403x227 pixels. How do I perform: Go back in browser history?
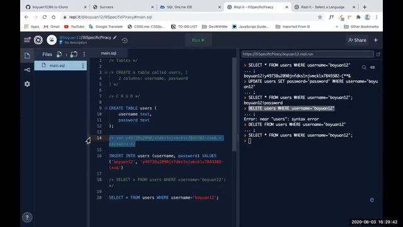[x=26, y=17]
